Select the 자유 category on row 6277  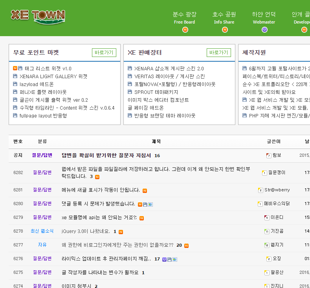tap(42, 245)
